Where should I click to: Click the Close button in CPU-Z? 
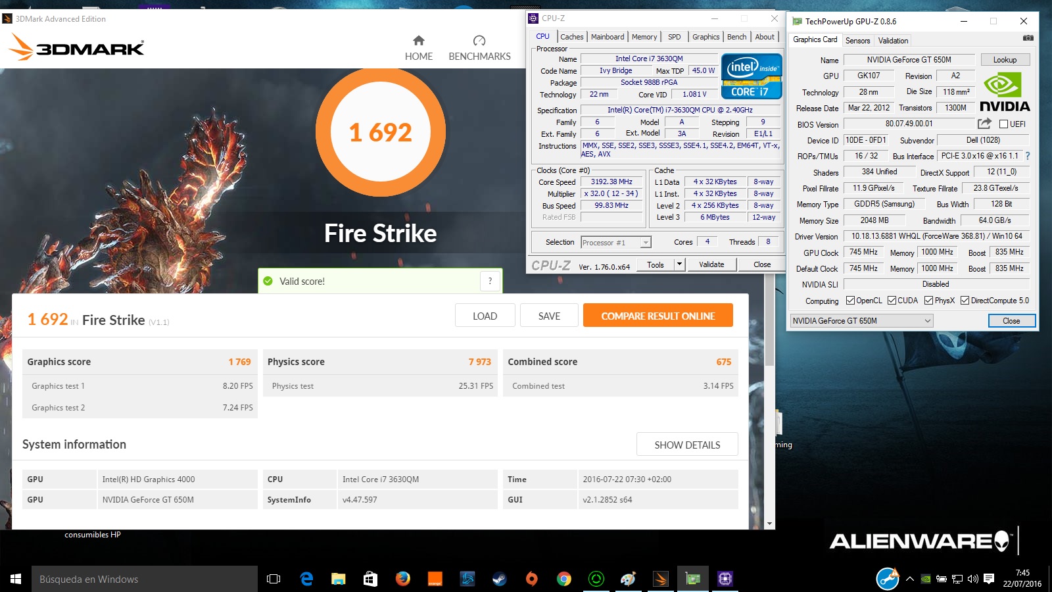point(762,264)
